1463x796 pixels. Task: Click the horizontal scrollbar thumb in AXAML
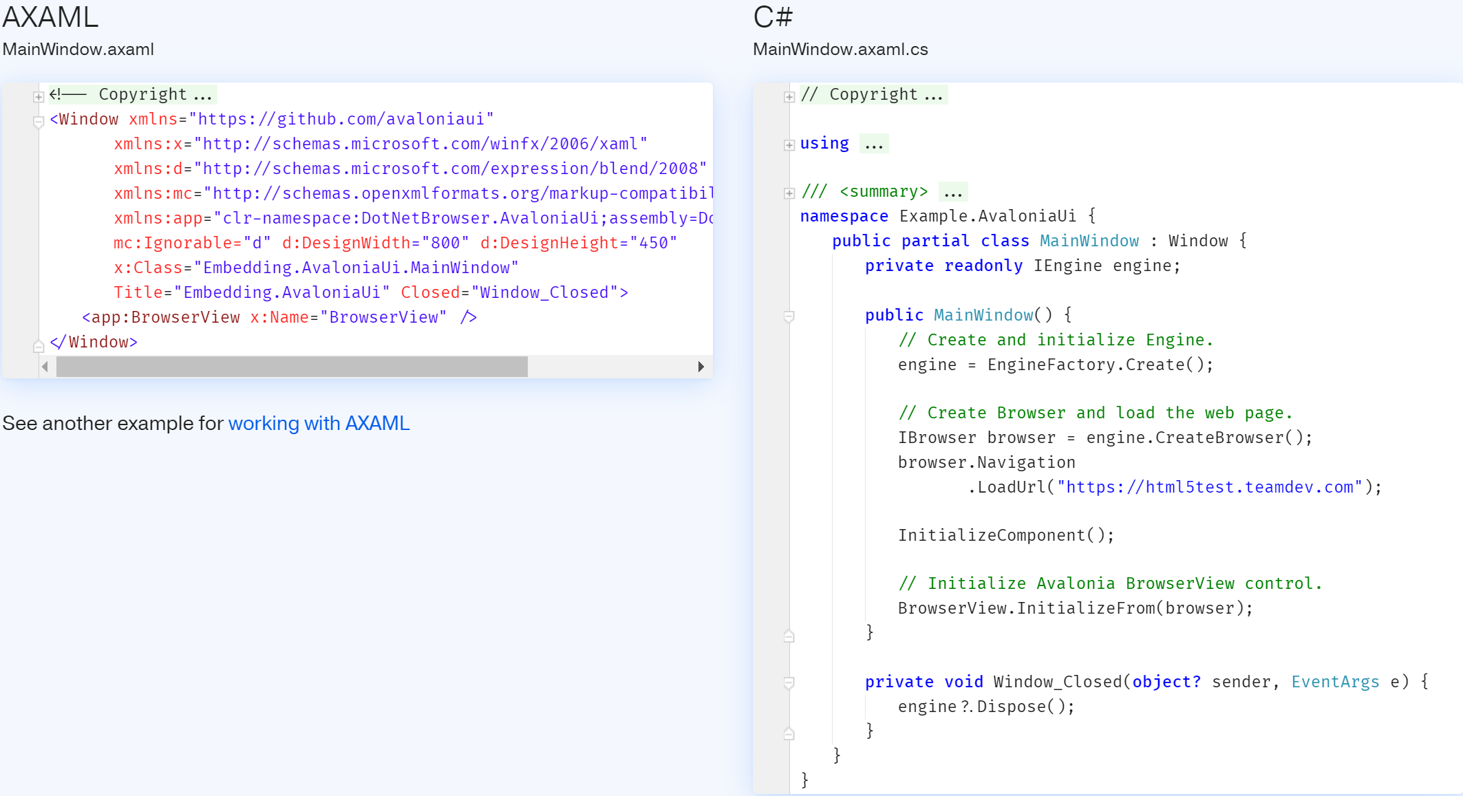tap(292, 367)
